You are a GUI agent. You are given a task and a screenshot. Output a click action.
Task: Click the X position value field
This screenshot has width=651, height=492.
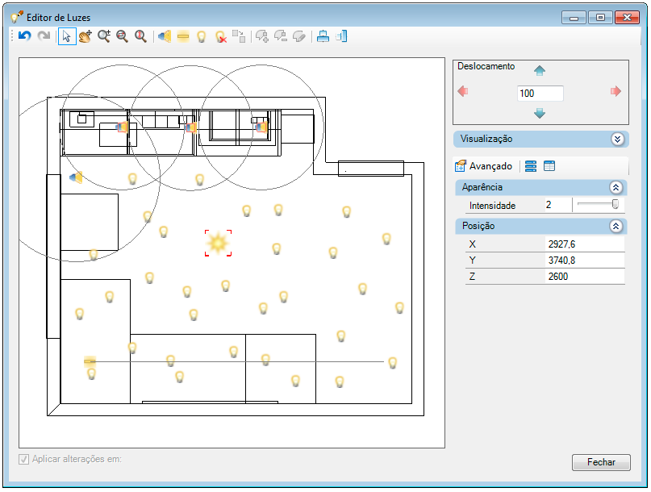point(585,244)
